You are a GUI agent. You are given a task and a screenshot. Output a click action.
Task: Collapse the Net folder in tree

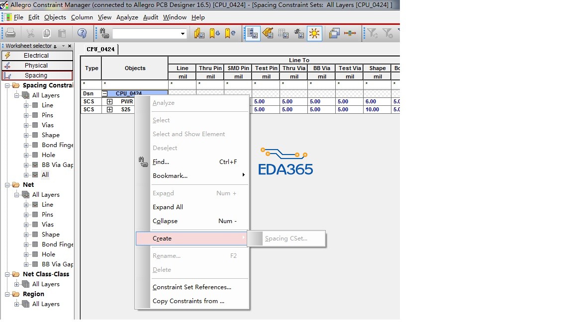coord(7,185)
